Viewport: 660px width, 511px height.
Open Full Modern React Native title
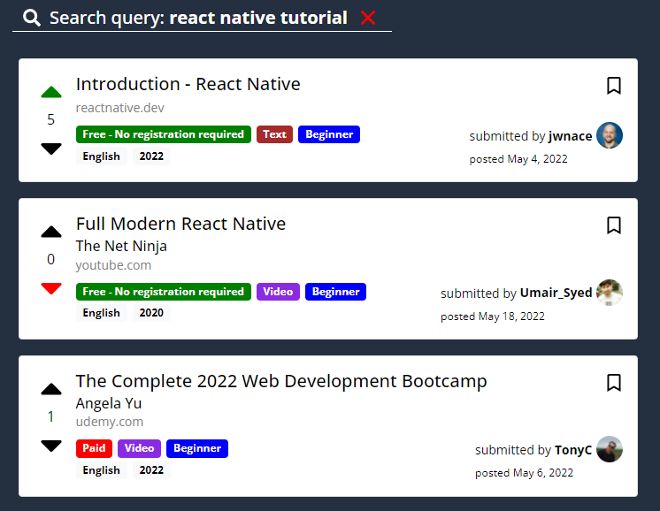(181, 224)
